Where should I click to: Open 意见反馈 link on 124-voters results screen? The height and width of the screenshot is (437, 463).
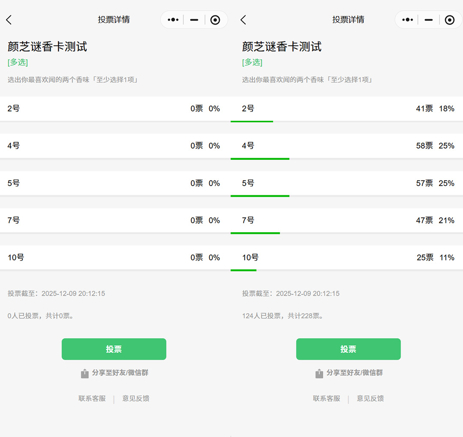coord(370,398)
